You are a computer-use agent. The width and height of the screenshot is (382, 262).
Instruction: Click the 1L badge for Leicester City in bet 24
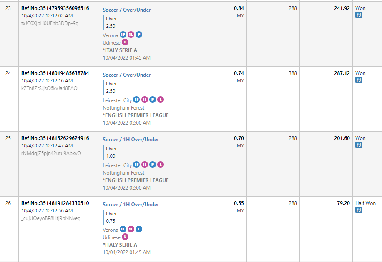(145, 100)
